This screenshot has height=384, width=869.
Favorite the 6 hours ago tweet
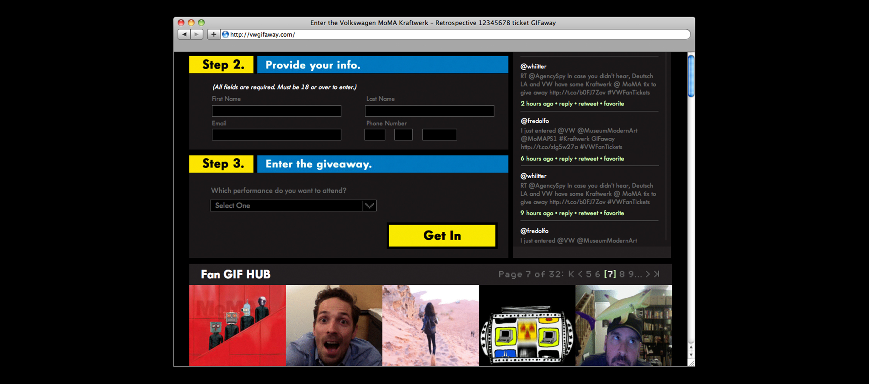[614, 159]
